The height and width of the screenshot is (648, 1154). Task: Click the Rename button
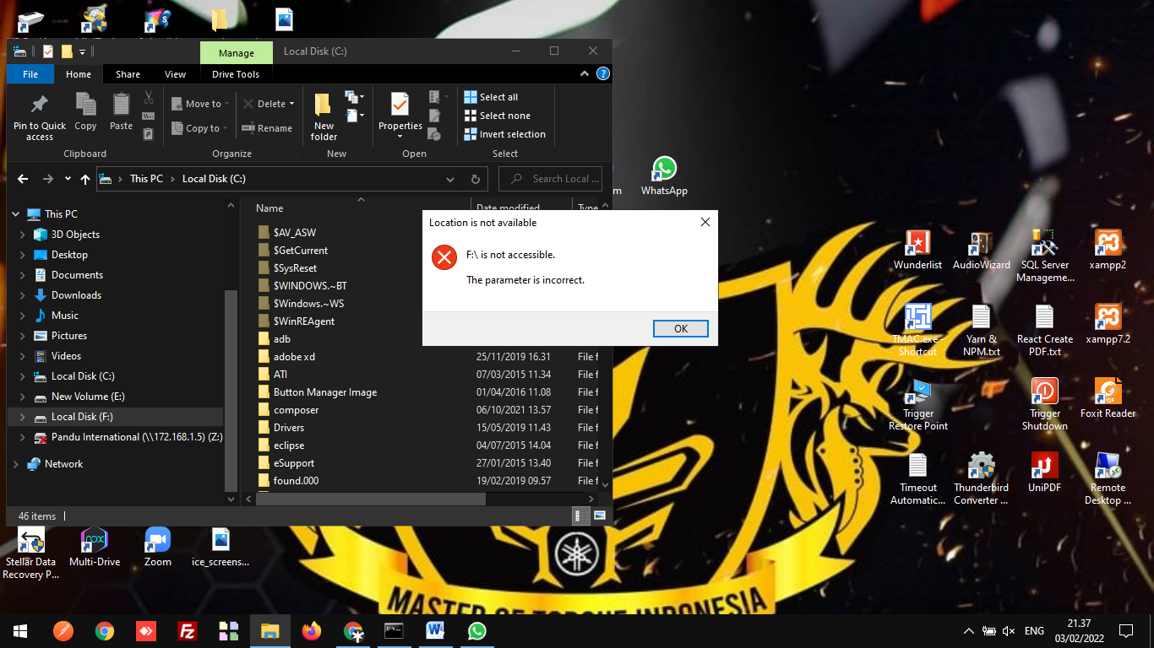(x=267, y=128)
